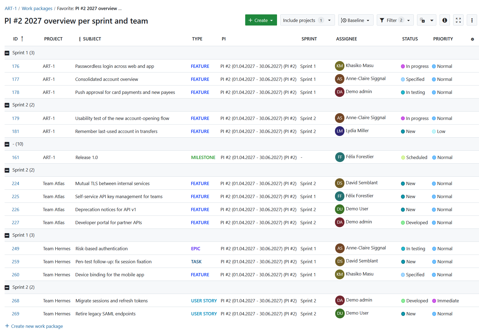
Task: Collapse the first Sprint 2 (2) group
Action: (x=7, y=105)
